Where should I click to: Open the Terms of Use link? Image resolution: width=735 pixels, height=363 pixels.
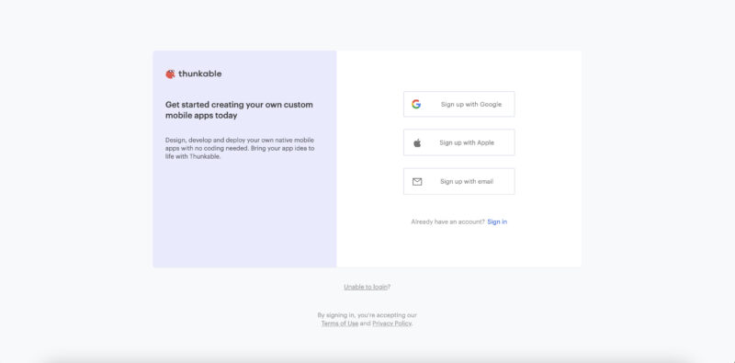340,323
